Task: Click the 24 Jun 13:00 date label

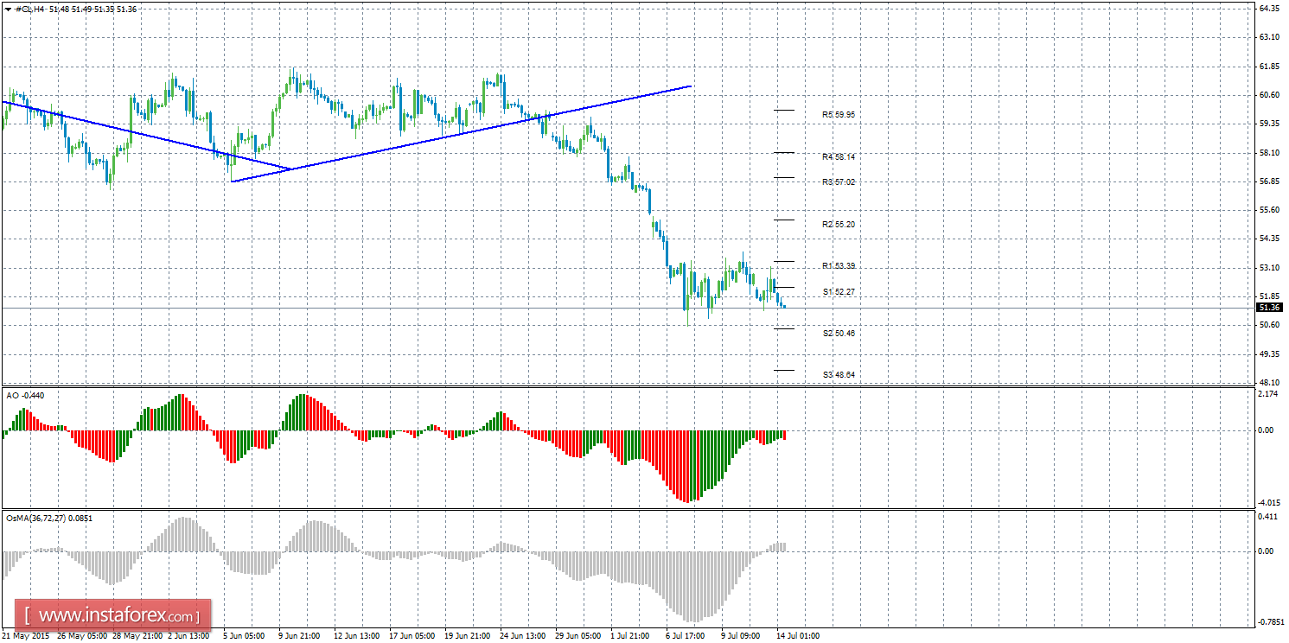Action: click(523, 636)
